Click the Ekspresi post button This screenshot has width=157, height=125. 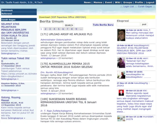tap(144, 24)
